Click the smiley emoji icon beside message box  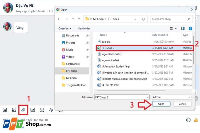188,120
